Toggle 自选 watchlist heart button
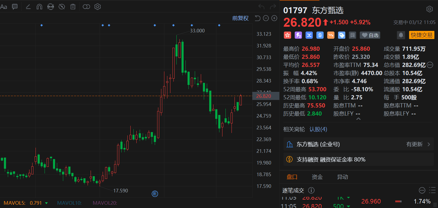The width and height of the screenshot is (438, 208). [370, 35]
